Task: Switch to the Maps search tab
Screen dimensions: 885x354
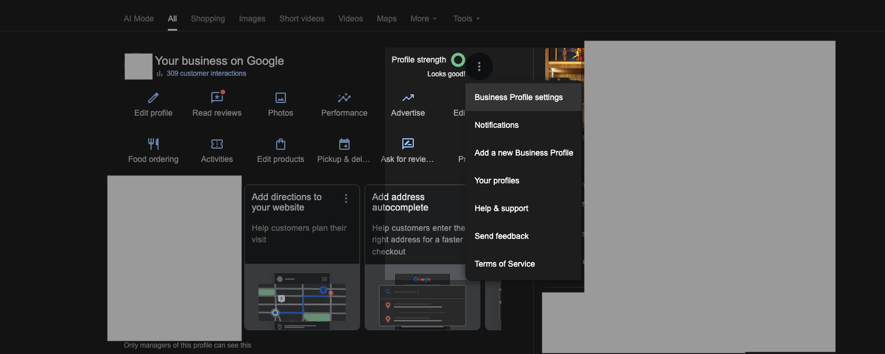Action: click(x=386, y=18)
